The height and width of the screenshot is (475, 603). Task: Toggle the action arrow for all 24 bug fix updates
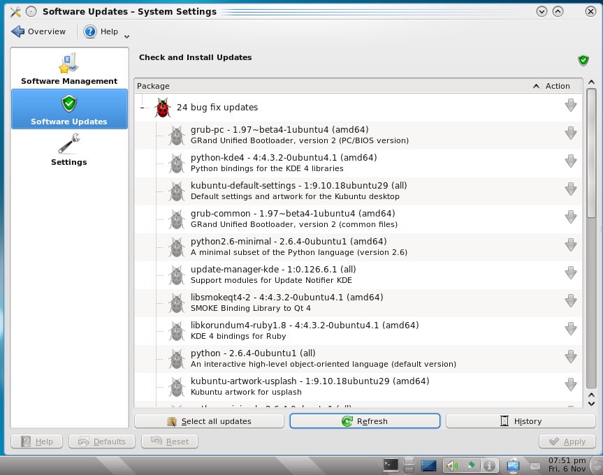point(570,105)
